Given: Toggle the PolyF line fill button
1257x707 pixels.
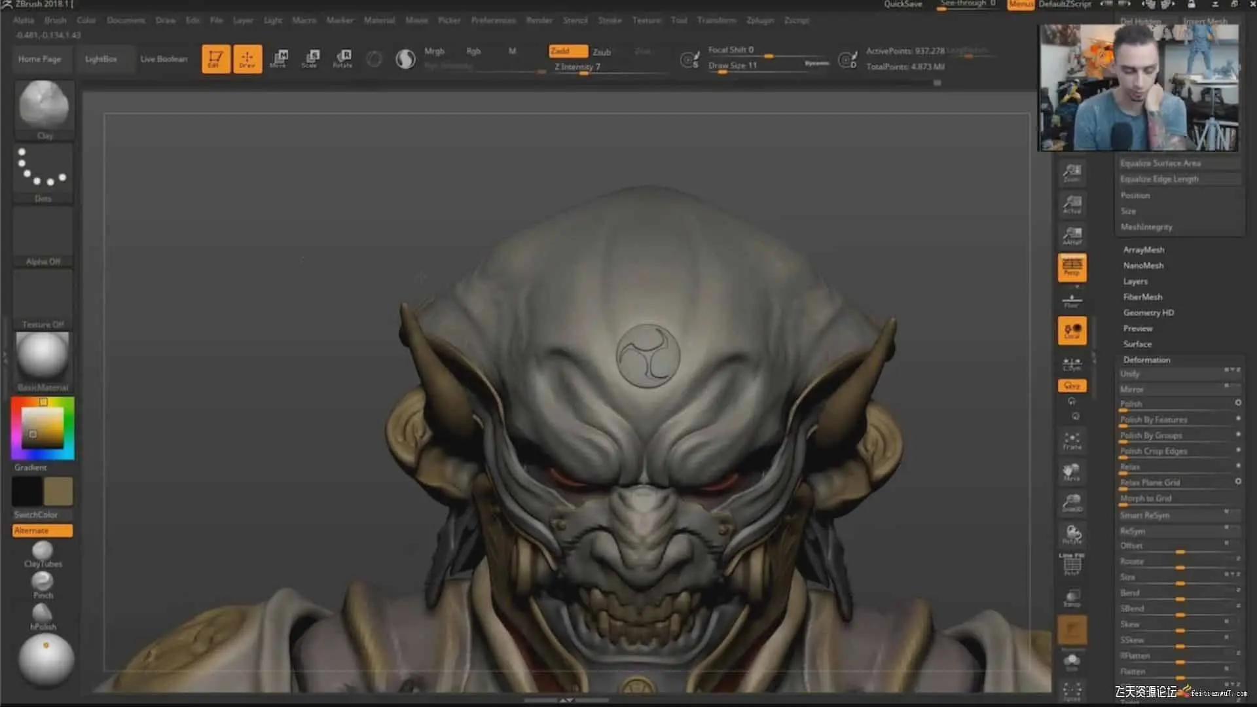Looking at the screenshot, I should pos(1072,564).
